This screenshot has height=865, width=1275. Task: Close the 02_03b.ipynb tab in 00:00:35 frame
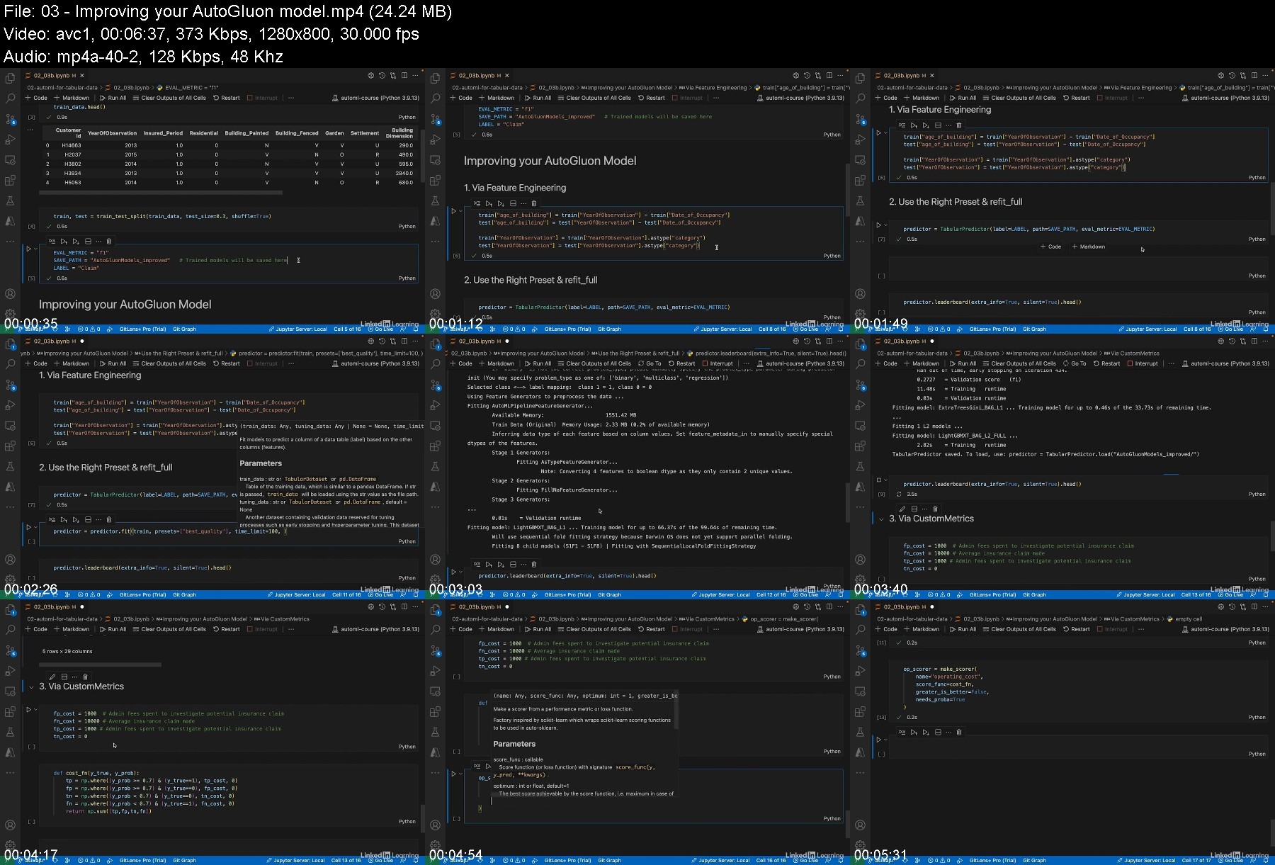(82, 75)
